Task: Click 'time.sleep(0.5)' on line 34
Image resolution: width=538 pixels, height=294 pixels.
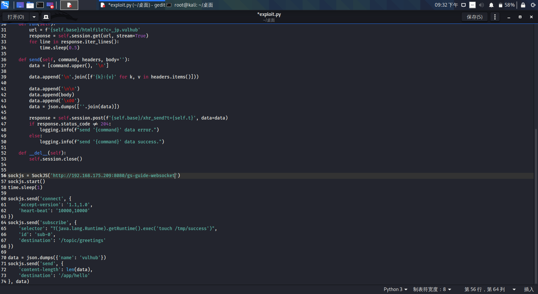Action: coord(60,48)
